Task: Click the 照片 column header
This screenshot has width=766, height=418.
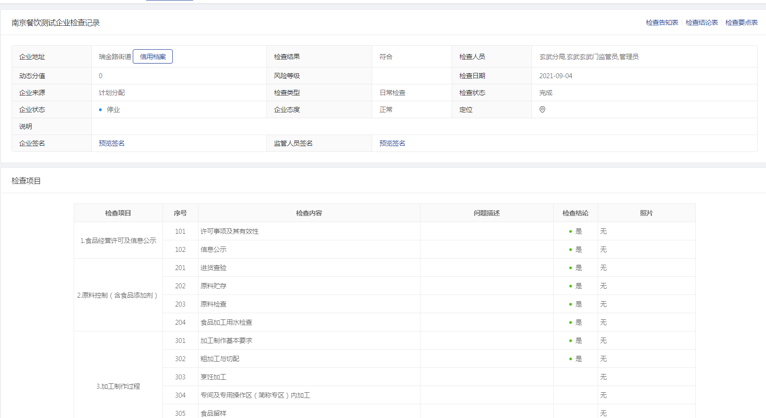Action: (x=647, y=213)
